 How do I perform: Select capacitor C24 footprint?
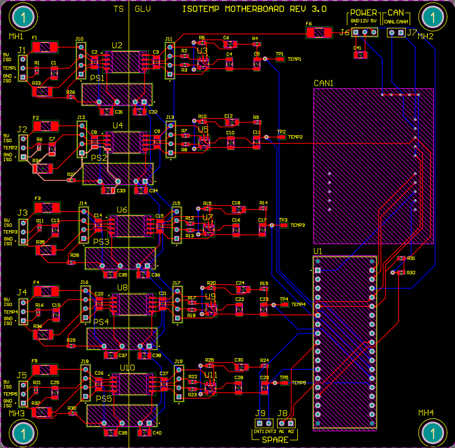click(x=243, y=289)
